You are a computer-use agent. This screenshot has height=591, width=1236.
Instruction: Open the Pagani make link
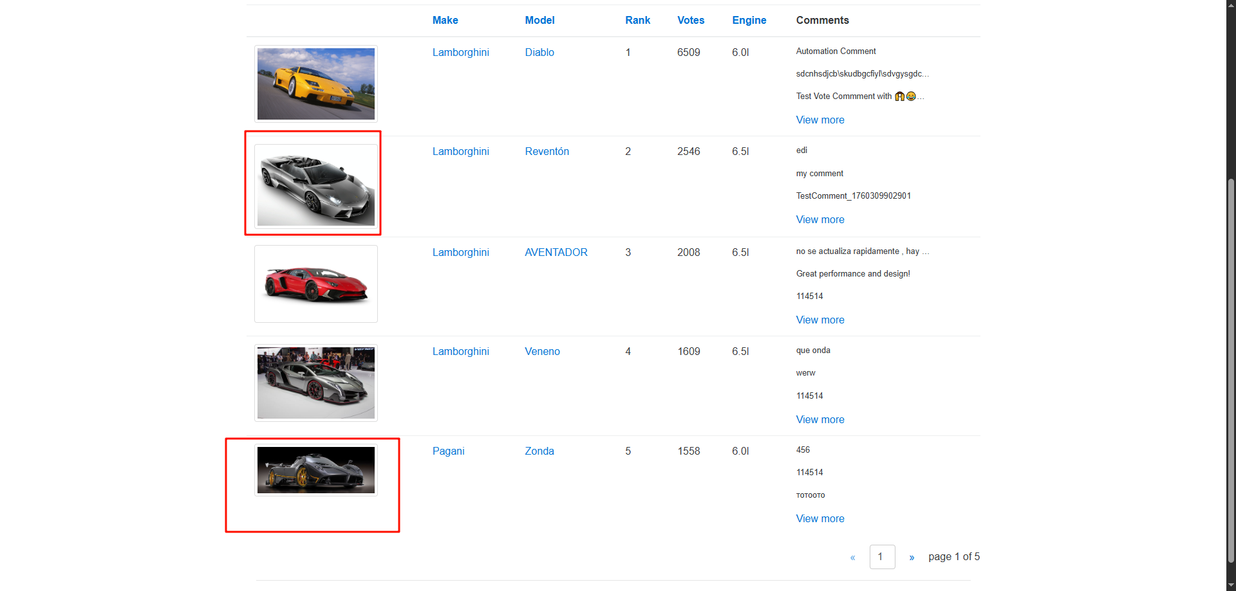[x=448, y=451]
